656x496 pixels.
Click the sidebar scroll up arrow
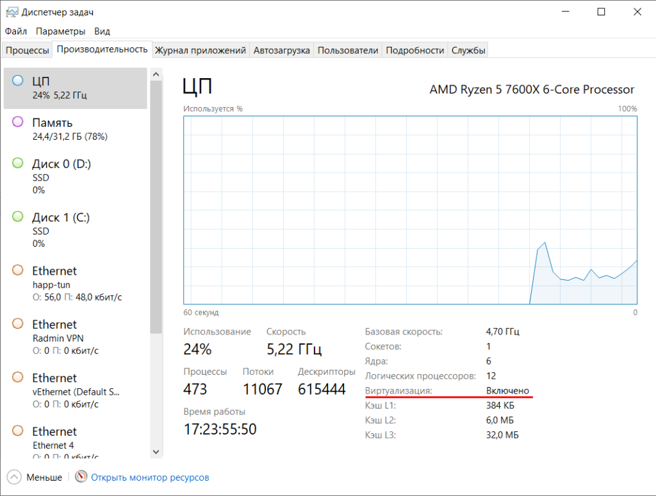click(156, 74)
